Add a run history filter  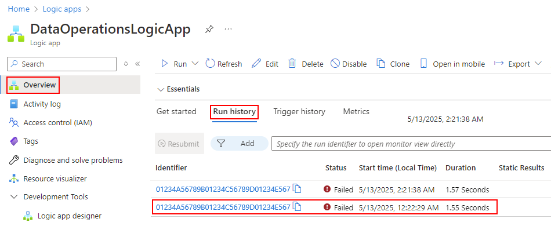pyautogui.click(x=240, y=143)
